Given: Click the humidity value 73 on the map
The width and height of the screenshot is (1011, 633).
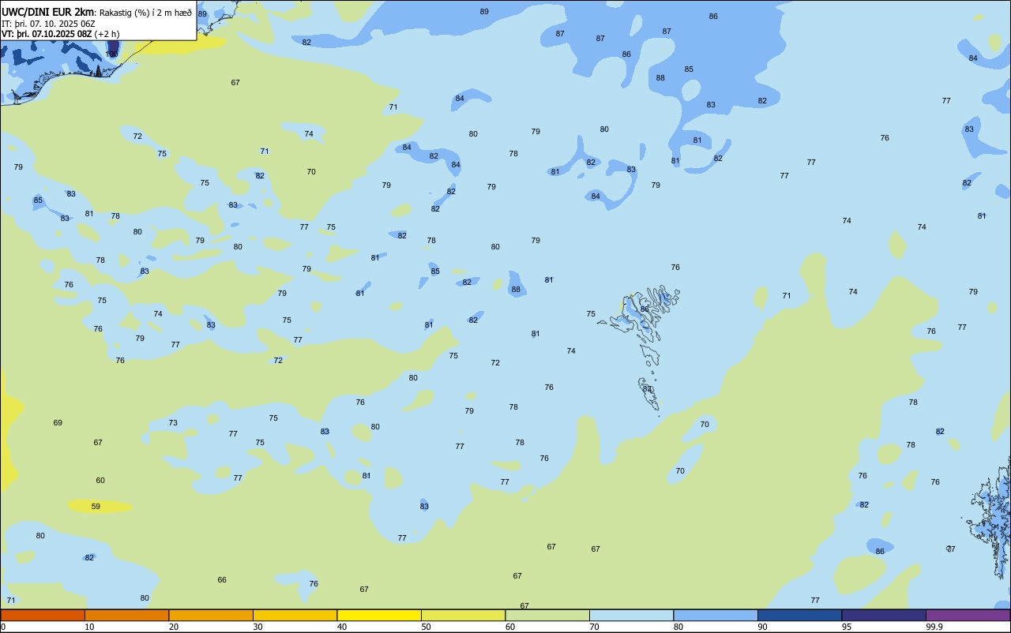Looking at the screenshot, I should pos(173,423).
